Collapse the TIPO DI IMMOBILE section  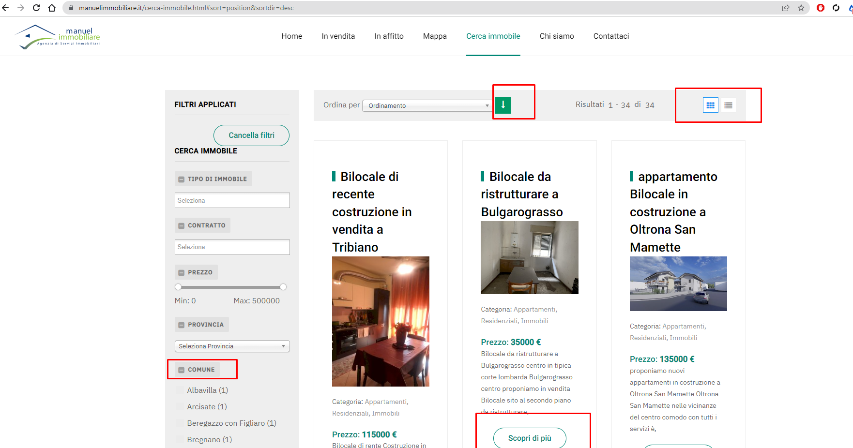(213, 179)
